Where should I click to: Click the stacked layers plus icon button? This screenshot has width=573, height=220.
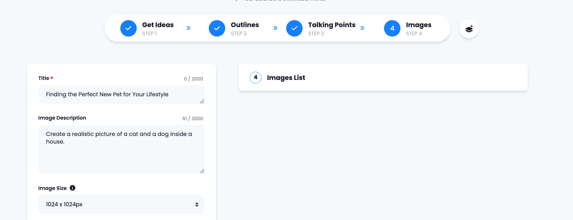tap(469, 29)
